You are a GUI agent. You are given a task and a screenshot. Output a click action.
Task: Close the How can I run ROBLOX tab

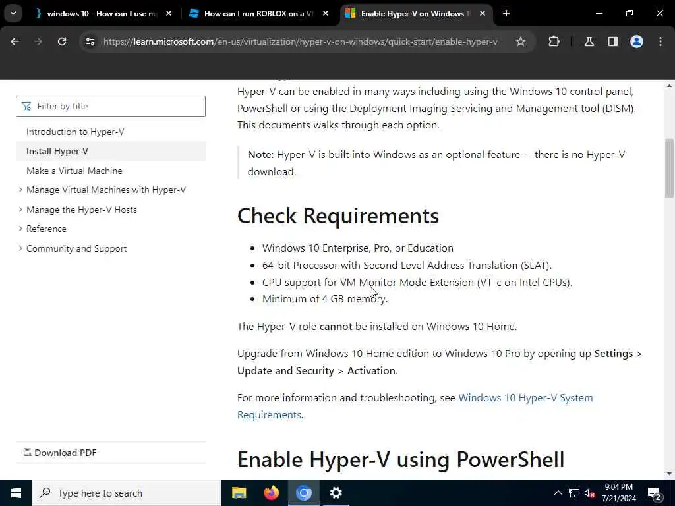(x=326, y=14)
